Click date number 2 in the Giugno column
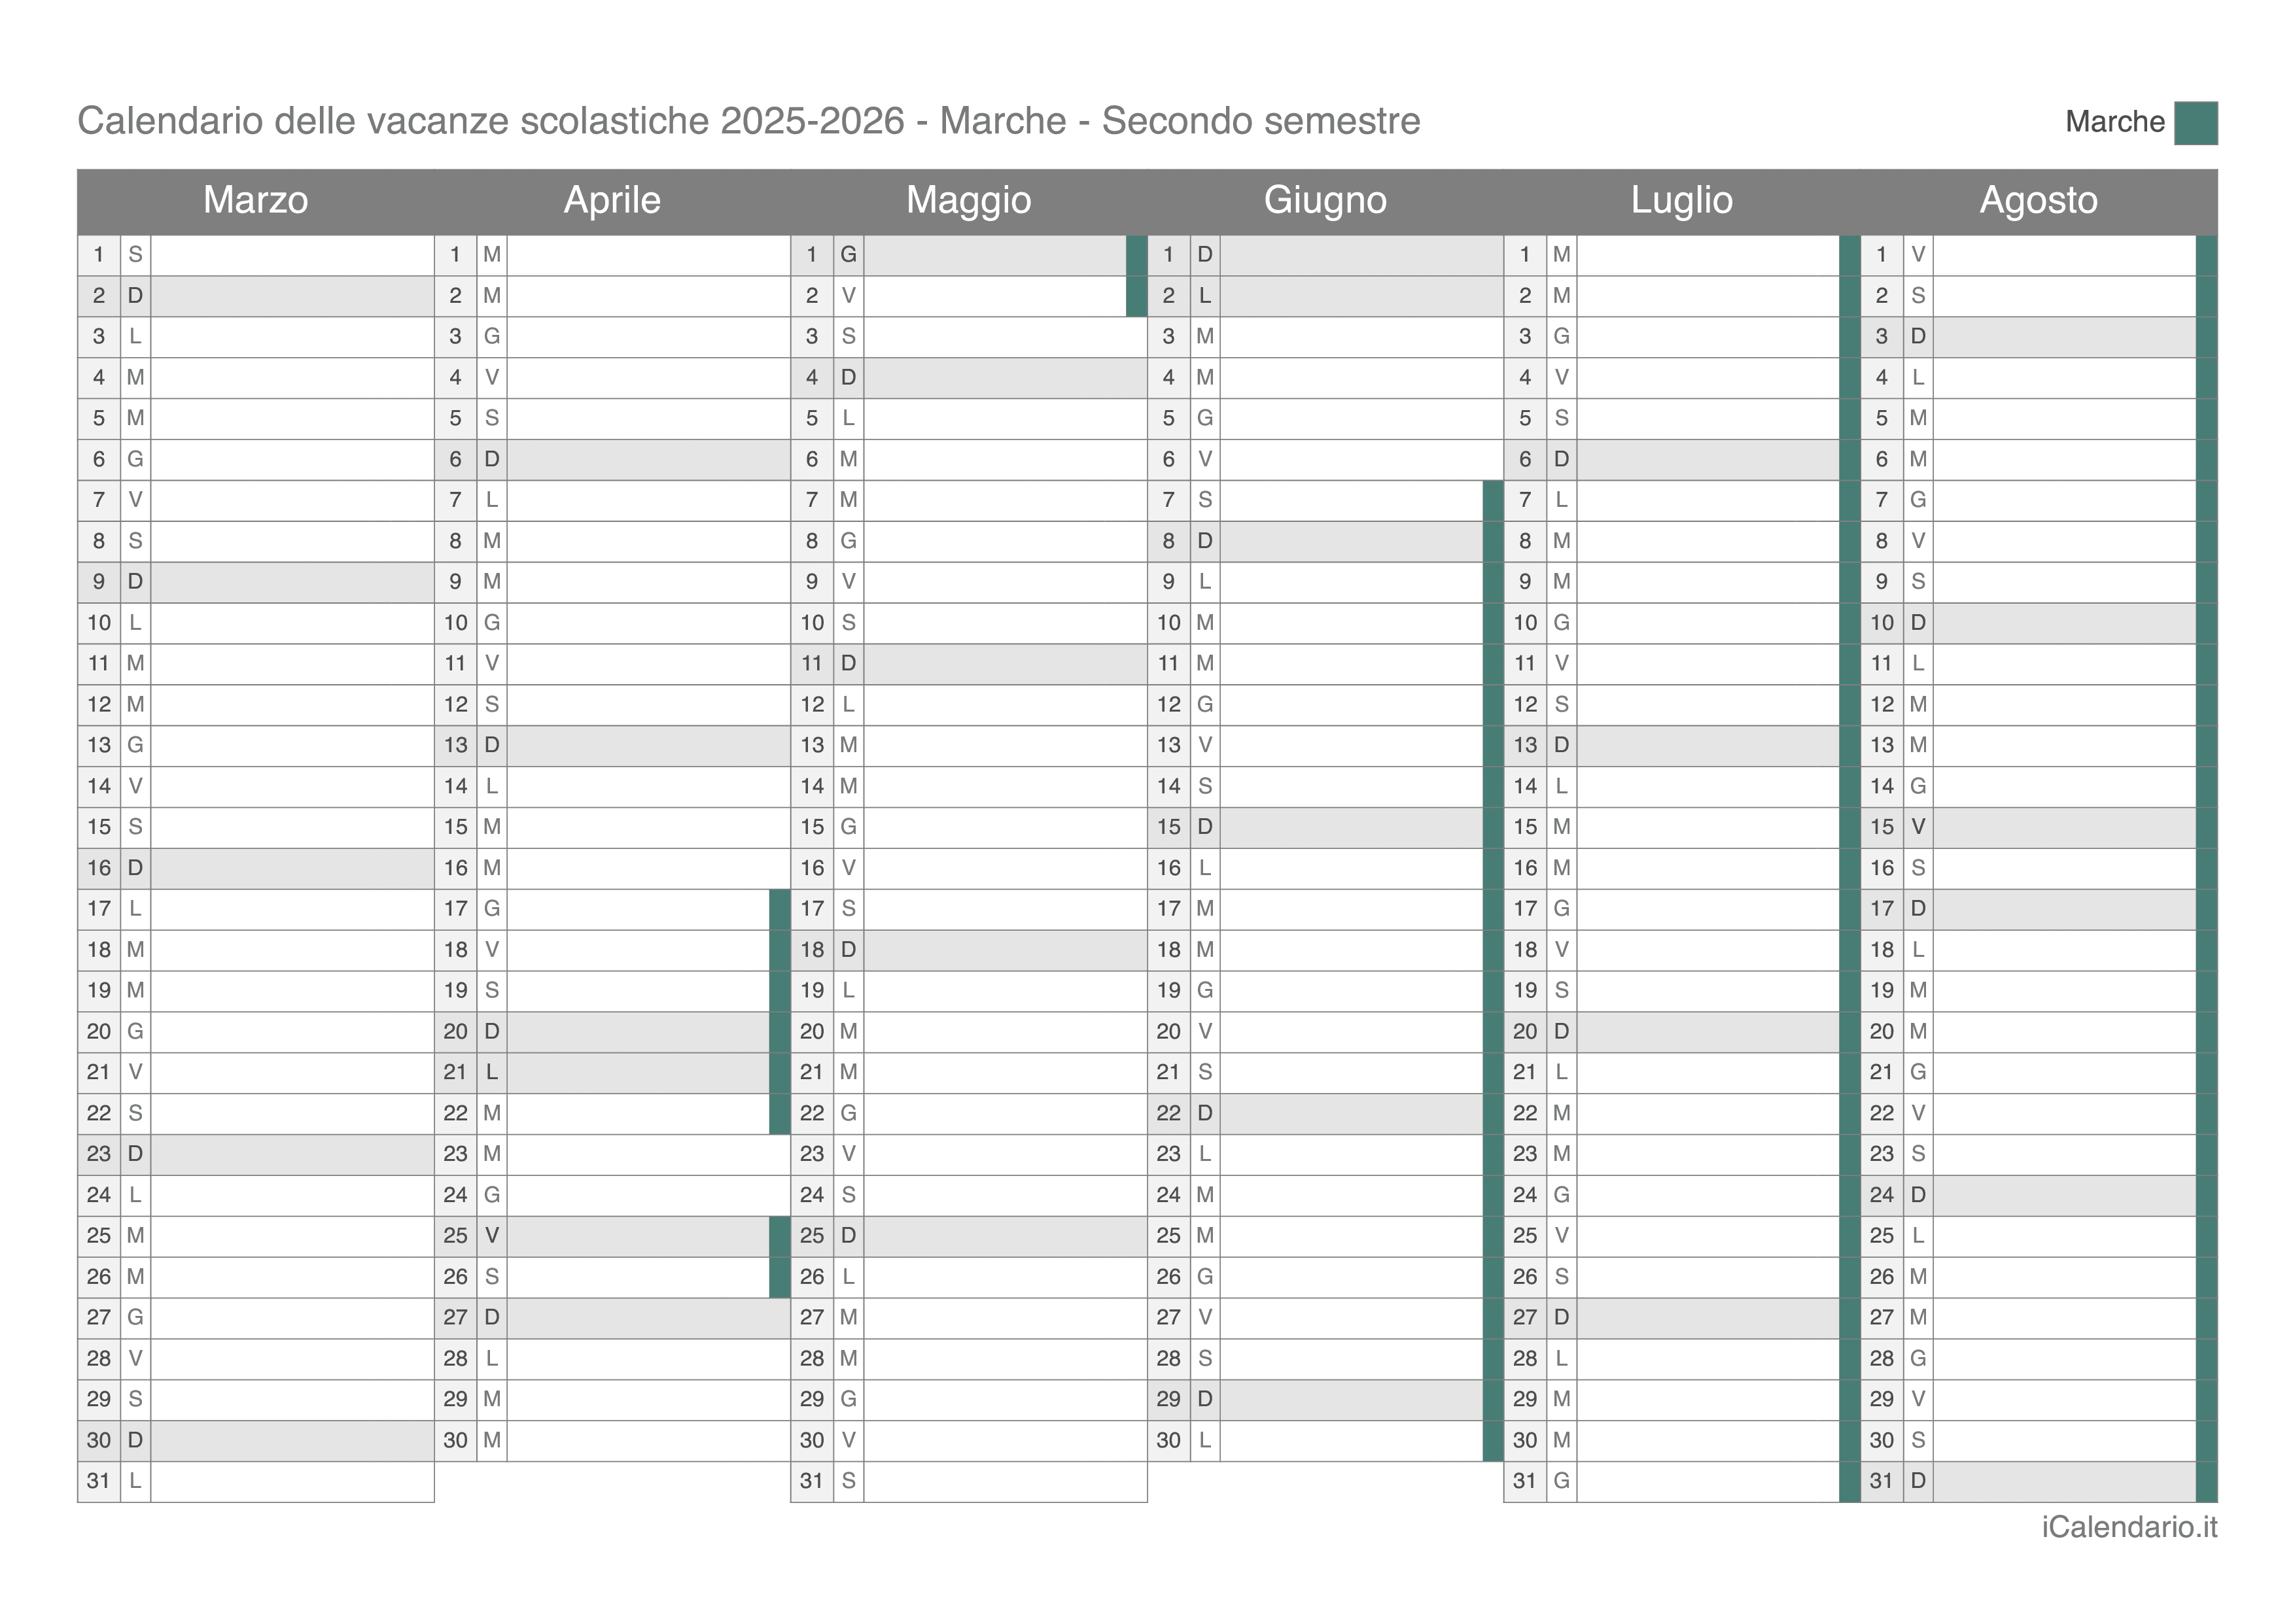This screenshot has height=1624, width=2295. (x=1169, y=296)
